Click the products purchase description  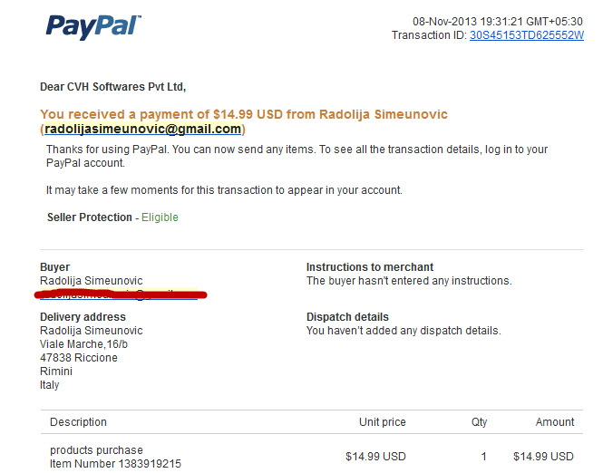(x=96, y=450)
